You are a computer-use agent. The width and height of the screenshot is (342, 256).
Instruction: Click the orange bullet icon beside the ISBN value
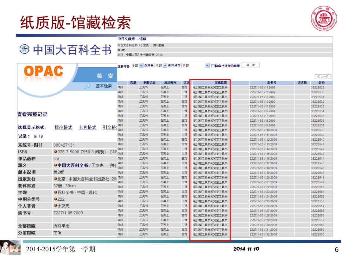click(55, 152)
